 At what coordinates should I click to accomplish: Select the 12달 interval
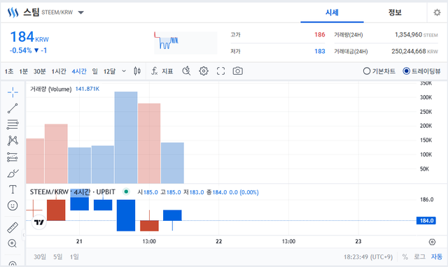[109, 71]
